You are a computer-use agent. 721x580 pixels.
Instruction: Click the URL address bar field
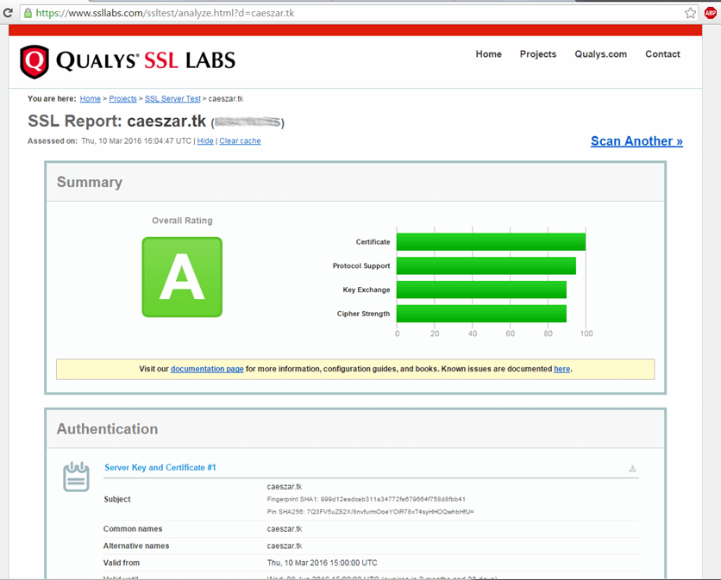click(x=345, y=13)
